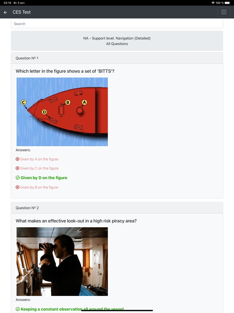Click the 'Question № 2' header

(117, 208)
